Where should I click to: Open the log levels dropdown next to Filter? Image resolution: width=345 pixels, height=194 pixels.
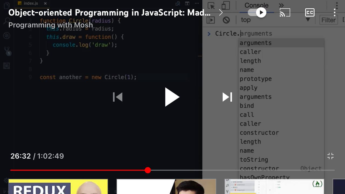tap(308, 20)
